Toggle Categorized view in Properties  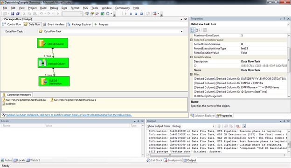click(x=193, y=30)
